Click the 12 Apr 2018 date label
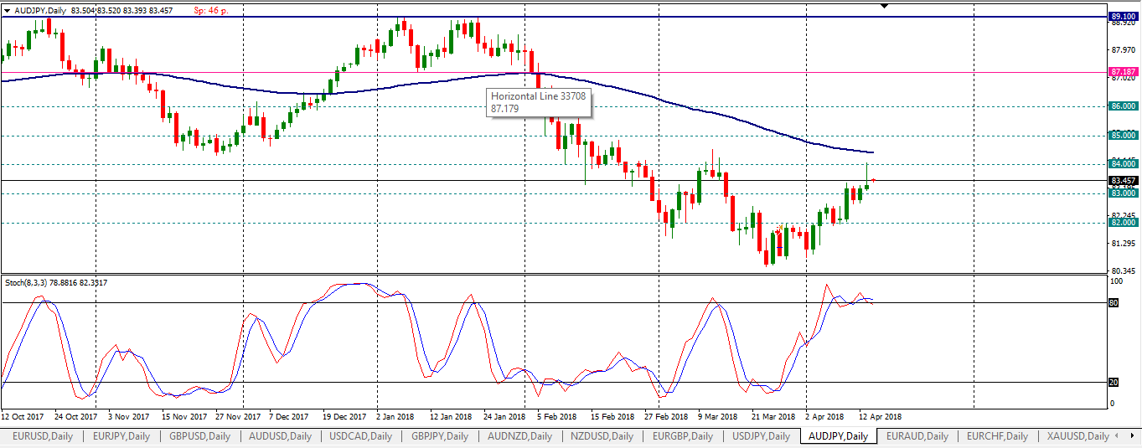 click(881, 416)
